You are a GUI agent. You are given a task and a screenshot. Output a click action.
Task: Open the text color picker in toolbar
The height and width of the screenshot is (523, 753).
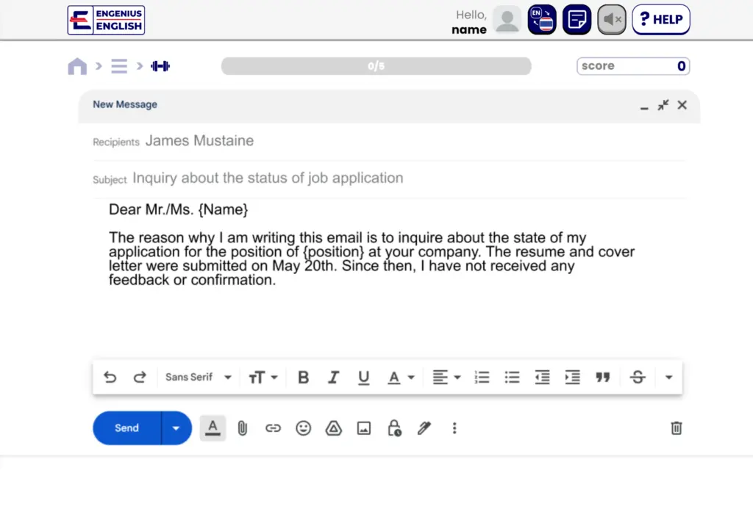tap(401, 378)
